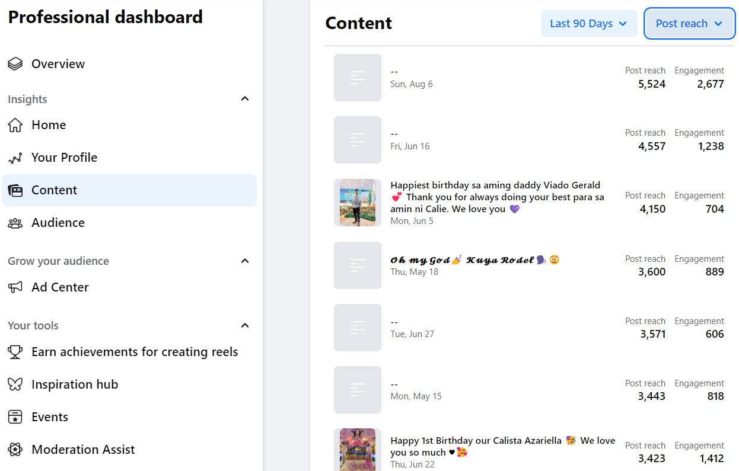Open the daddy birthday post photo thumbnail

click(358, 203)
